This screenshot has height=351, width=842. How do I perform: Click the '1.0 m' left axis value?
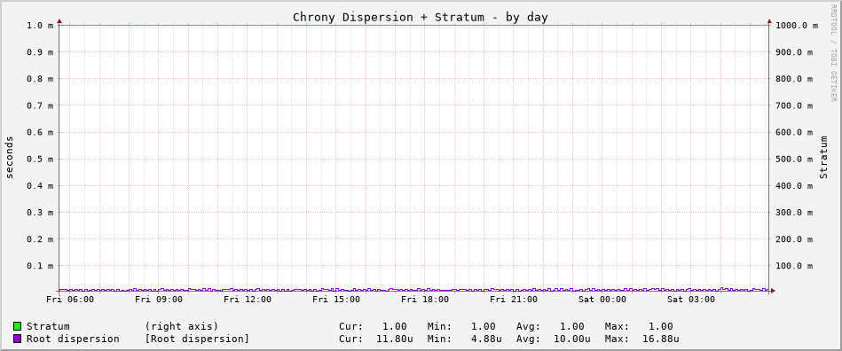click(x=40, y=25)
